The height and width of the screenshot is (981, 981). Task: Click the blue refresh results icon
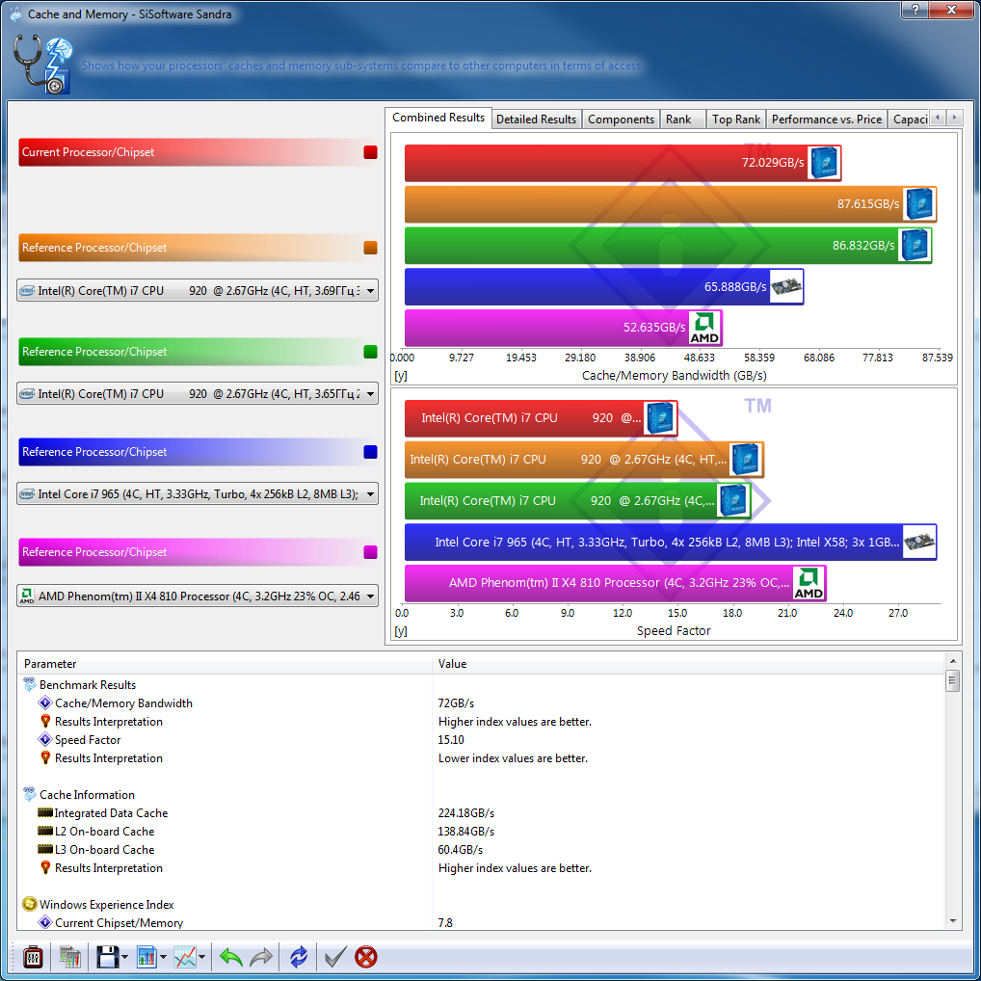[299, 957]
